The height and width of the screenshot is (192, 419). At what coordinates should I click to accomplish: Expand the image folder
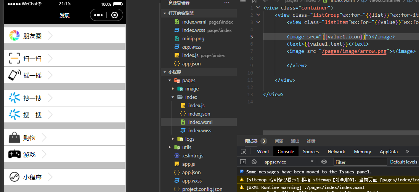[x=173, y=89]
